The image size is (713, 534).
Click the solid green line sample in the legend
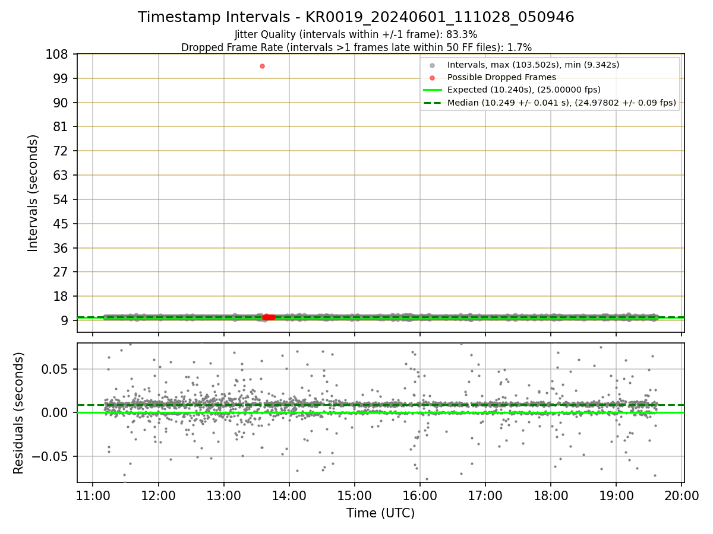pyautogui.click(x=432, y=90)
